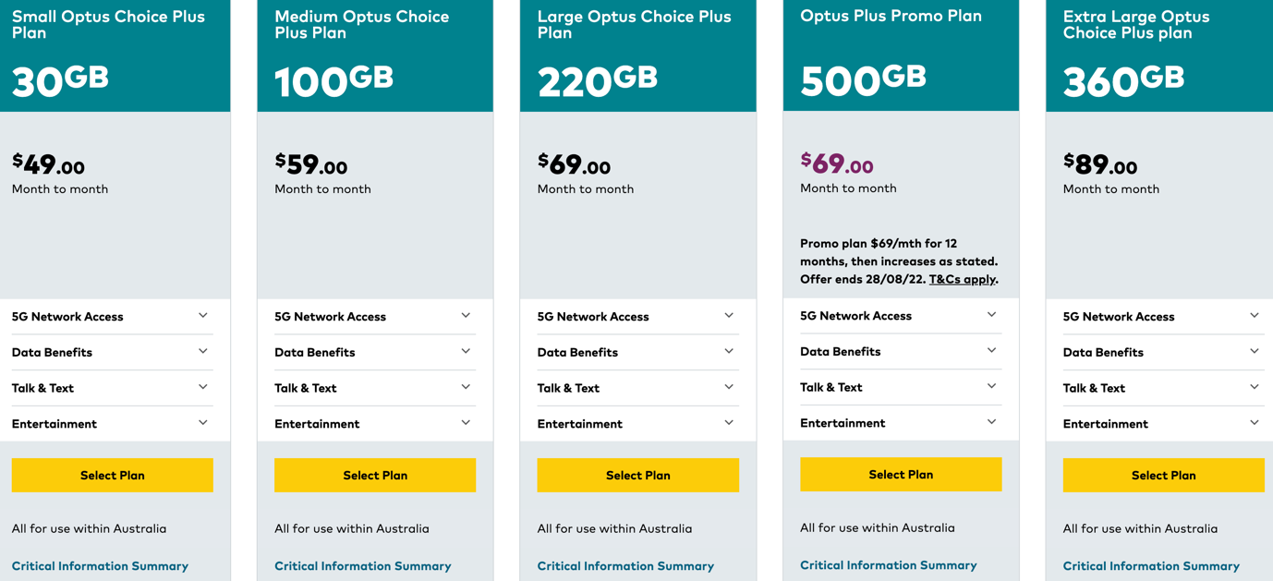Select the Optus Plus Promo 500GB plan

pos(901,475)
